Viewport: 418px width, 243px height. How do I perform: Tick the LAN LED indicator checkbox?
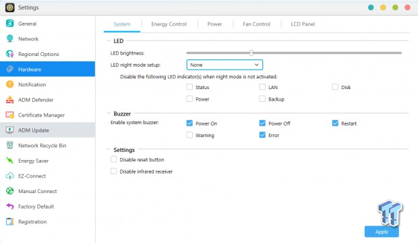262,87
